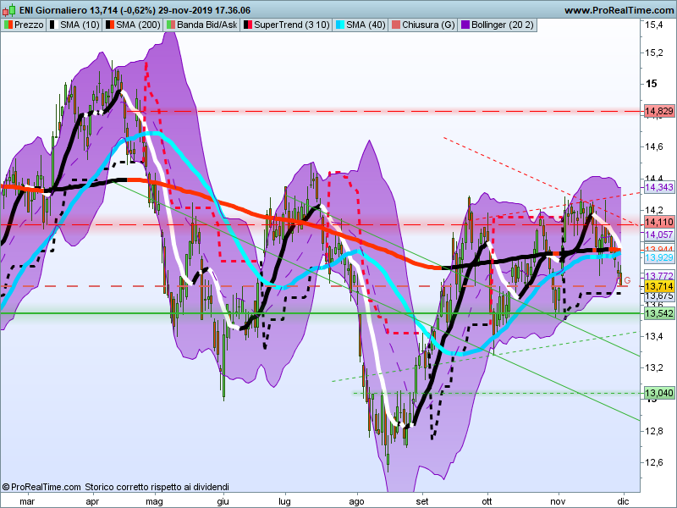
Task: Select the SMA (40) legend item
Action: pyautogui.click(x=361, y=25)
